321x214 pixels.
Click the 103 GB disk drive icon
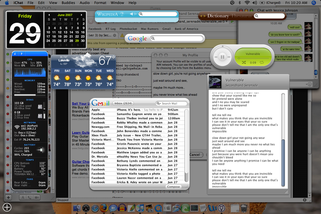(40, 107)
